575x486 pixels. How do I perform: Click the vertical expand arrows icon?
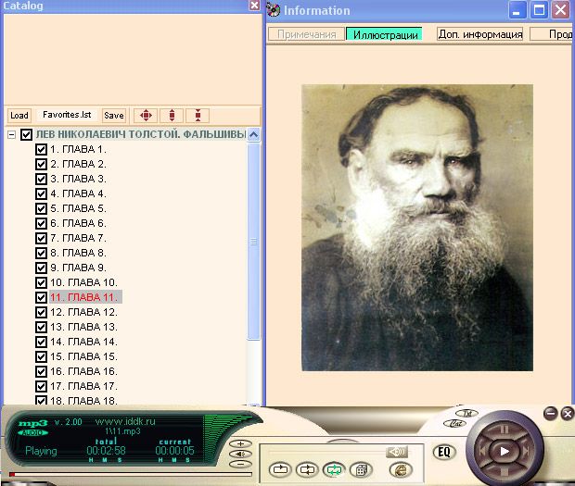pyautogui.click(x=172, y=116)
